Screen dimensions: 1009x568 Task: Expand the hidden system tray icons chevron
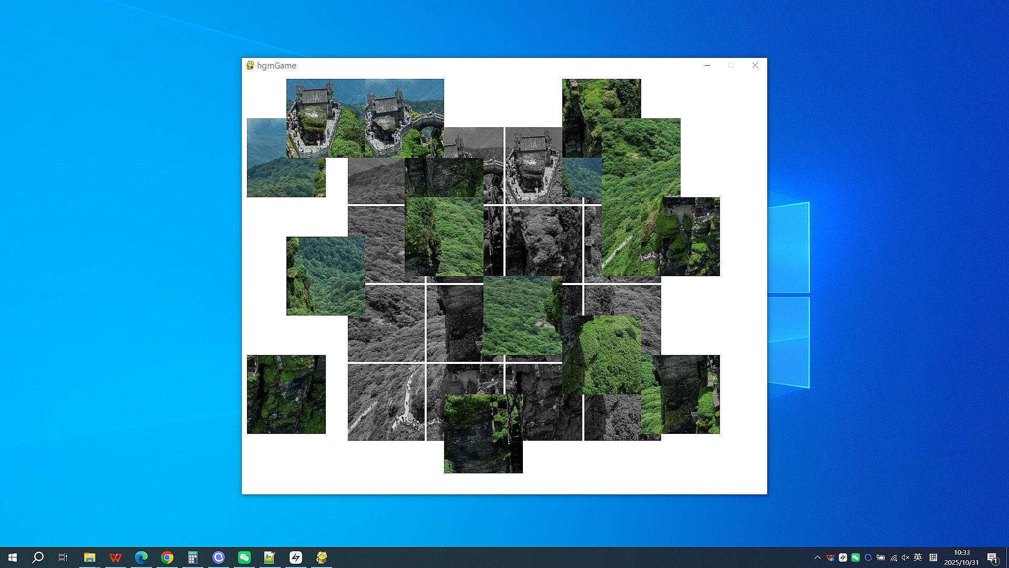(817, 557)
